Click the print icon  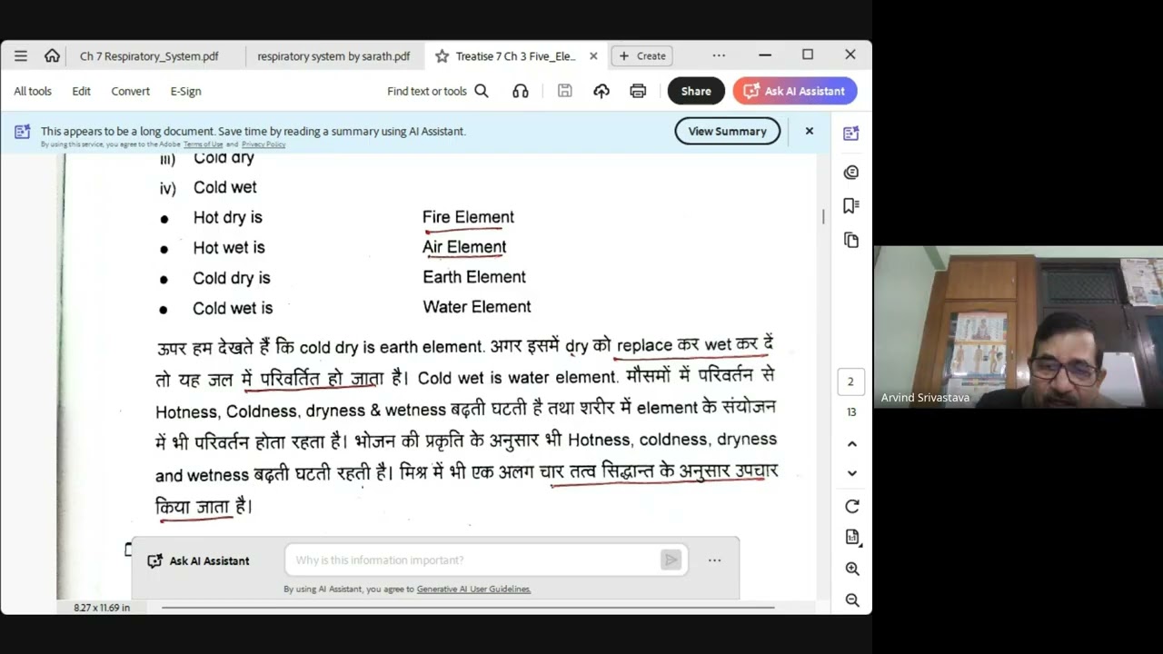click(638, 91)
